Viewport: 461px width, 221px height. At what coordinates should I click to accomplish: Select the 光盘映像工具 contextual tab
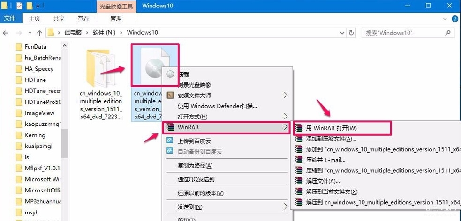[x=116, y=7]
